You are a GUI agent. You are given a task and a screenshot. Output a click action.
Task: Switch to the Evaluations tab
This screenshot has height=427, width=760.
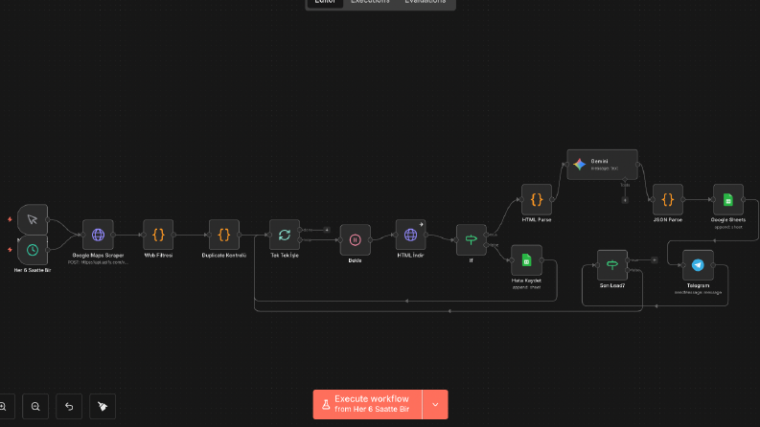426,2
